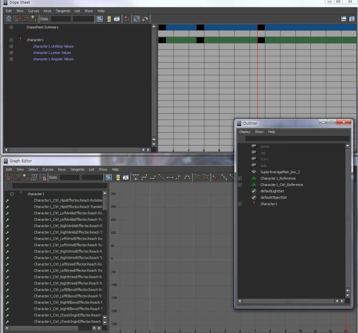Click the Frame All icon in Graph Editor toolbar
This screenshot has height=333, width=358.
coord(108,177)
